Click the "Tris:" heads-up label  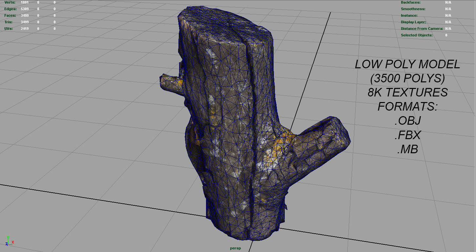pyautogui.click(x=9, y=22)
